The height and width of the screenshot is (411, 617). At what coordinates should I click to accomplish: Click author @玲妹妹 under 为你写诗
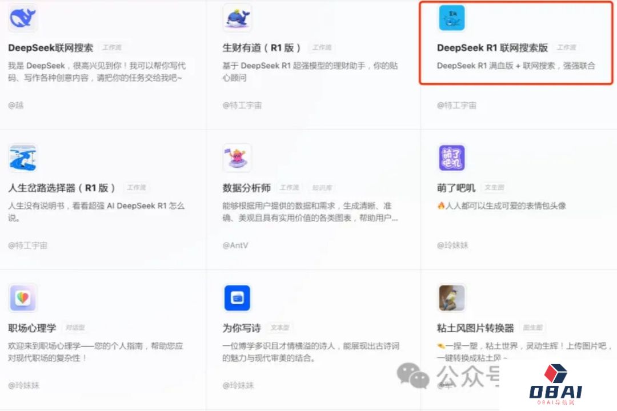238,385
